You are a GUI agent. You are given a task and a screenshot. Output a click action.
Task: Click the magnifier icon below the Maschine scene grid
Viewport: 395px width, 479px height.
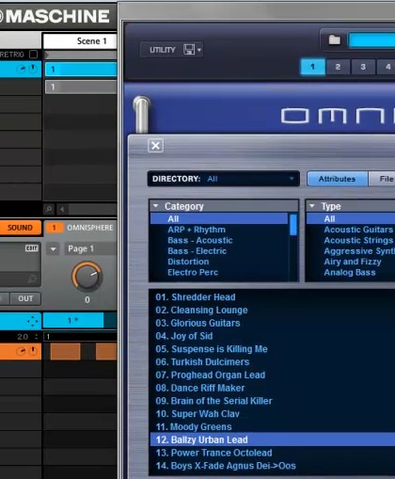[x=49, y=209]
